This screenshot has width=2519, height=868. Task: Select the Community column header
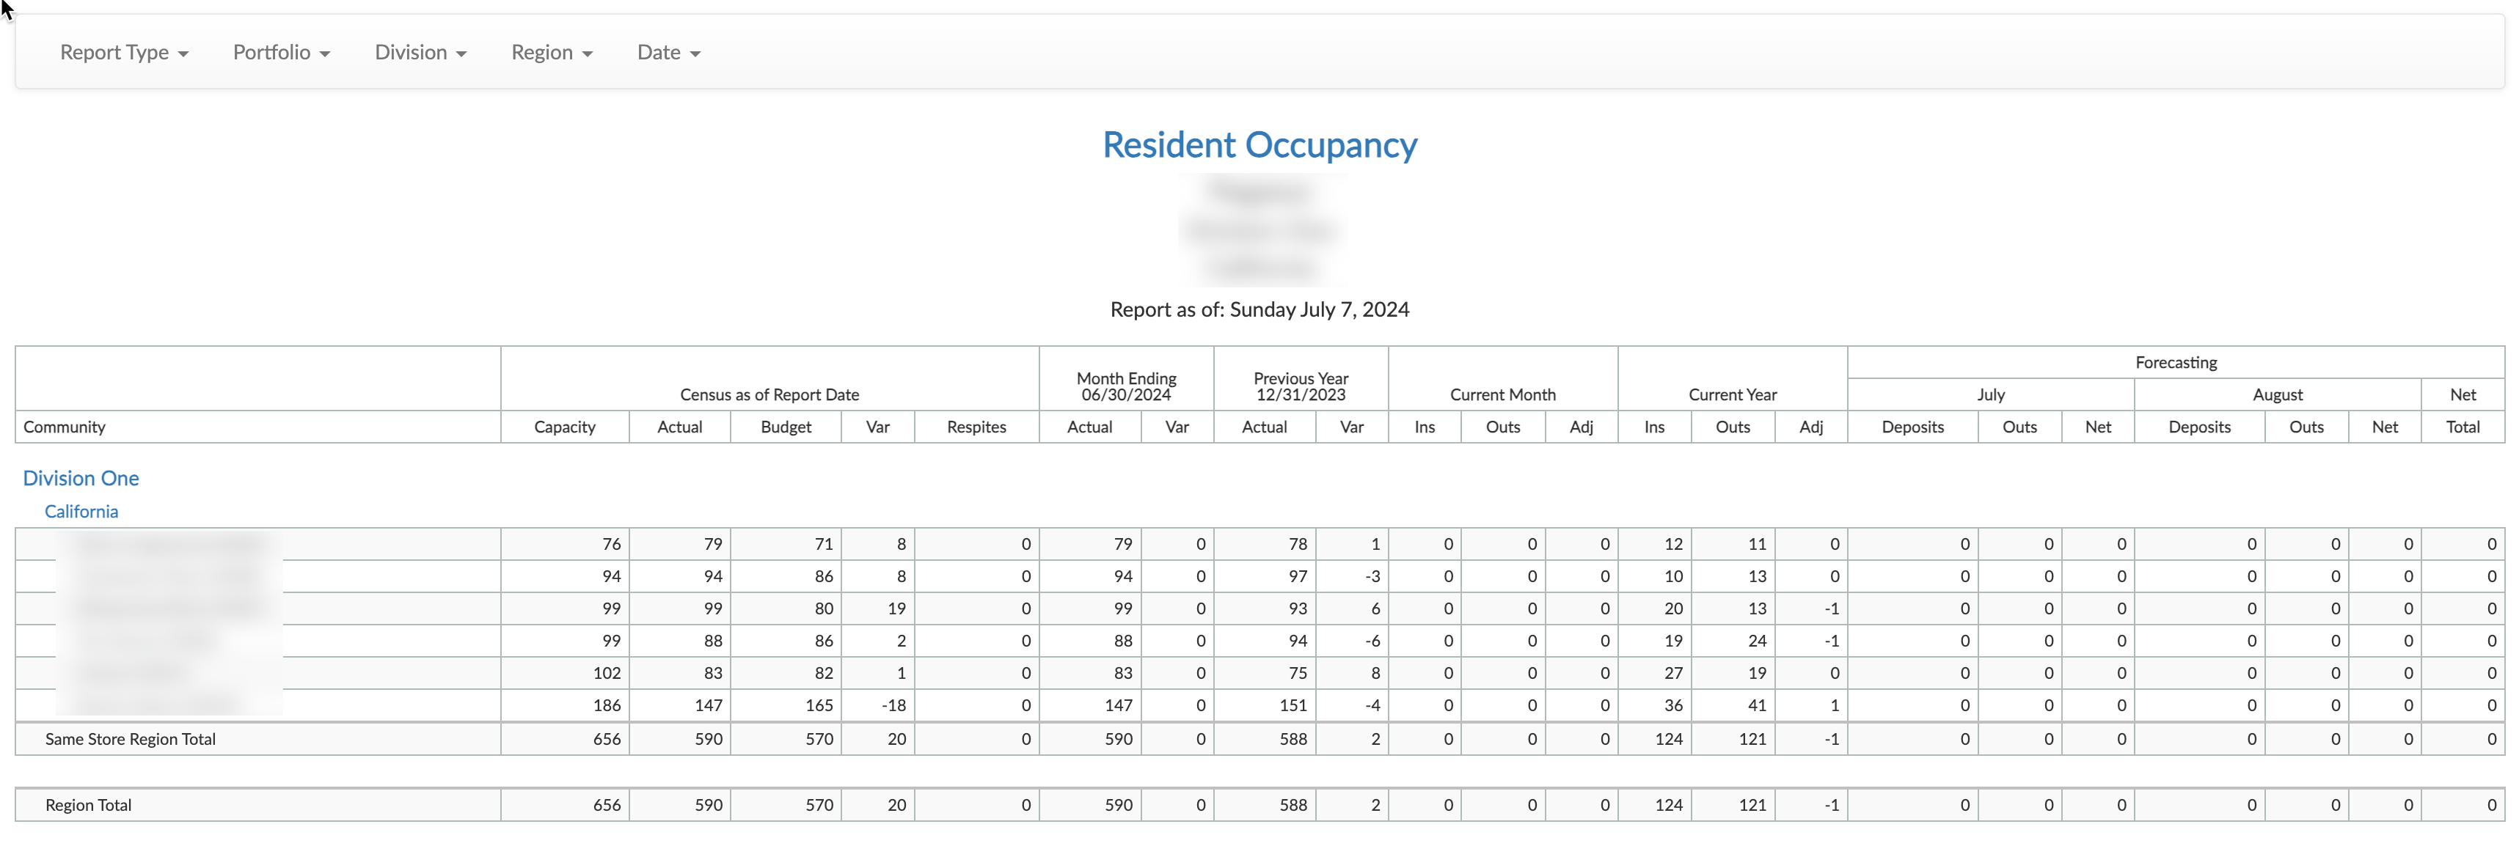65,427
